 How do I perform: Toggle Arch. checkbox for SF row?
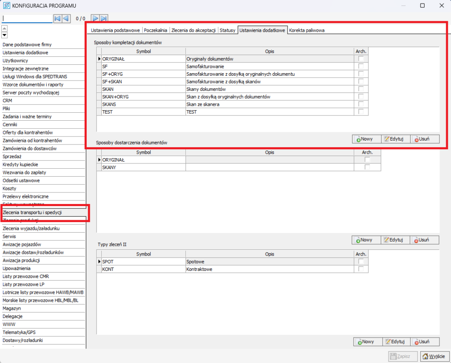[361, 66]
